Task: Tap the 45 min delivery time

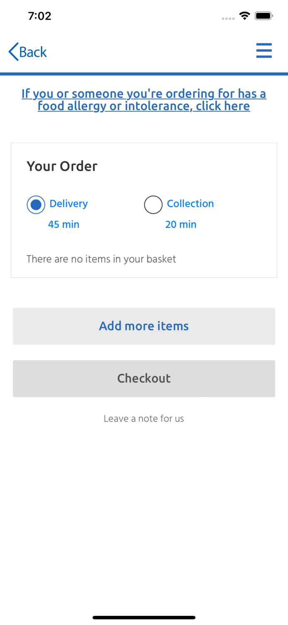Action: [64, 224]
